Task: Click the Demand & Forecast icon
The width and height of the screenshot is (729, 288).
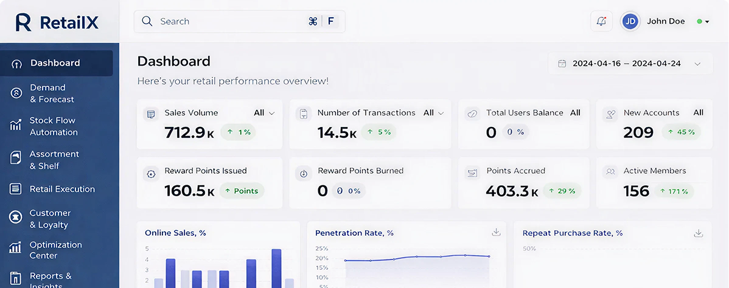Action: [16, 94]
